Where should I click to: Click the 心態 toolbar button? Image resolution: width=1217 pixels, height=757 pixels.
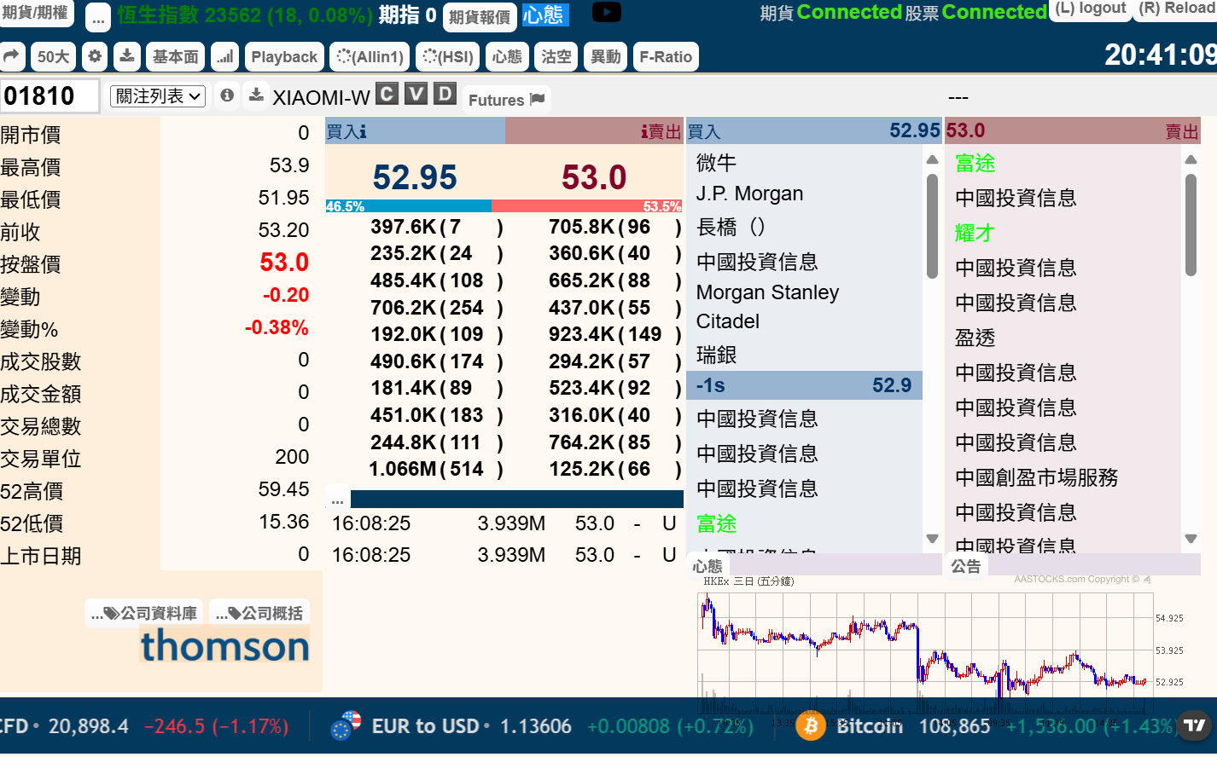pyautogui.click(x=507, y=57)
